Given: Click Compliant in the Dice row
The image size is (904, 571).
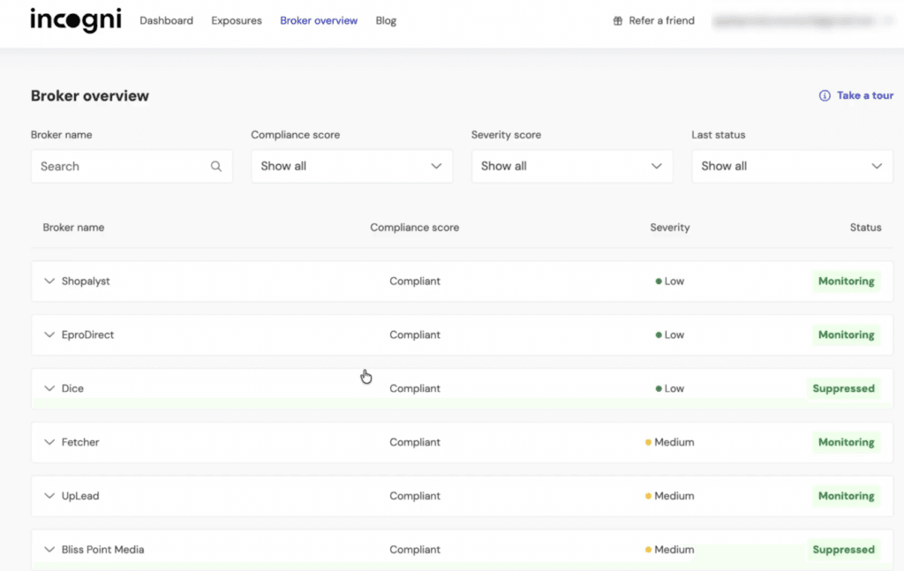Looking at the screenshot, I should [x=415, y=388].
